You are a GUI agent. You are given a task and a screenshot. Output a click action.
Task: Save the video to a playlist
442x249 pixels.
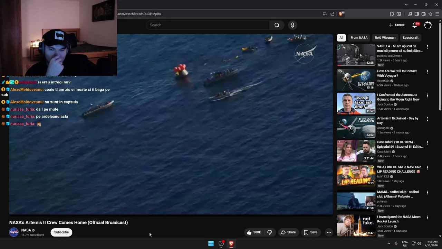pos(310,232)
